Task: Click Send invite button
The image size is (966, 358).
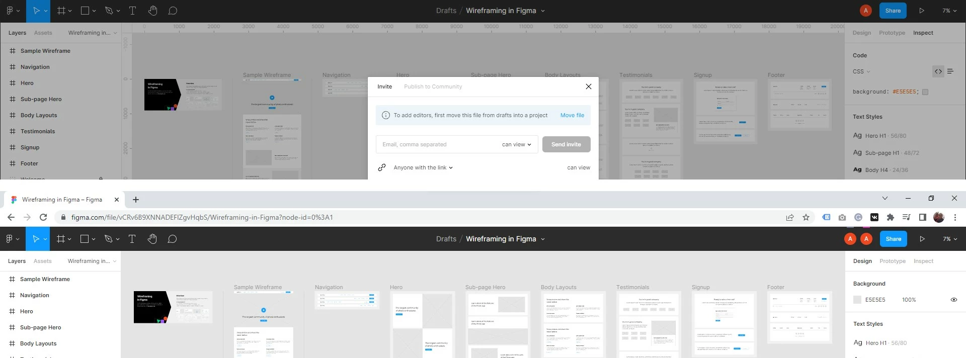Action: pyautogui.click(x=566, y=144)
